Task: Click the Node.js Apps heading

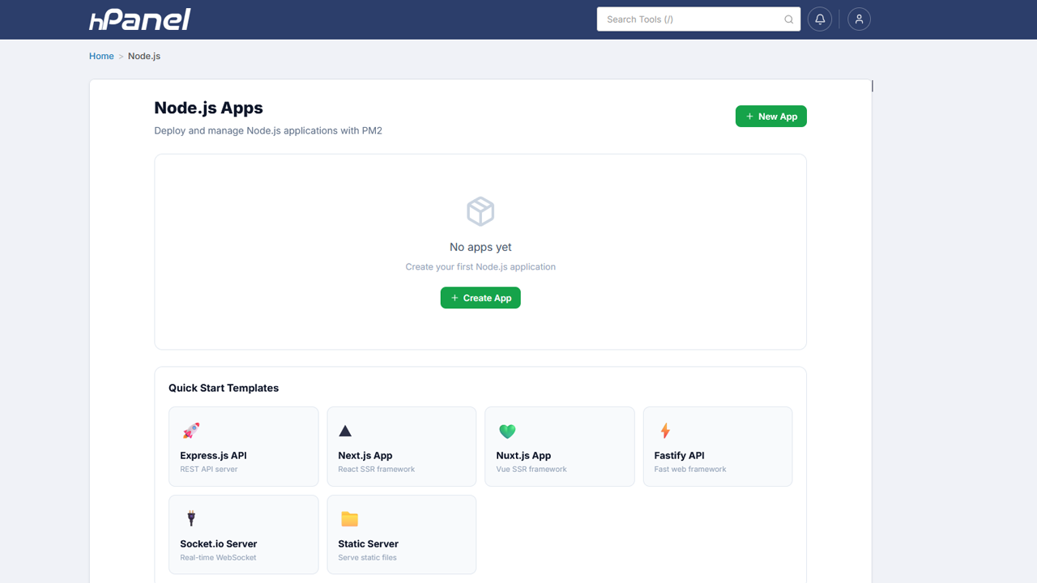Action: pos(208,108)
